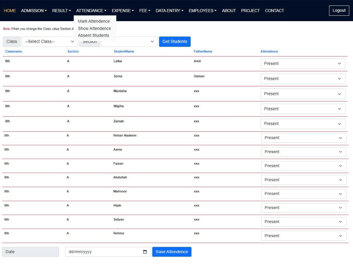Viewport: 353px width, 264px height.
Task: Select the student name Laiba
Action: tap(118, 61)
